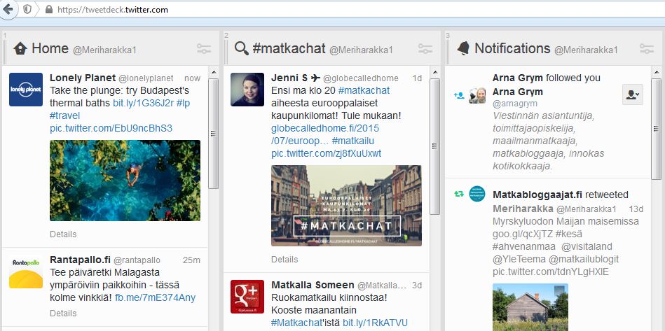The width and height of the screenshot is (665, 331).
Task: Open Home column settings sliders icon
Action: tap(204, 49)
